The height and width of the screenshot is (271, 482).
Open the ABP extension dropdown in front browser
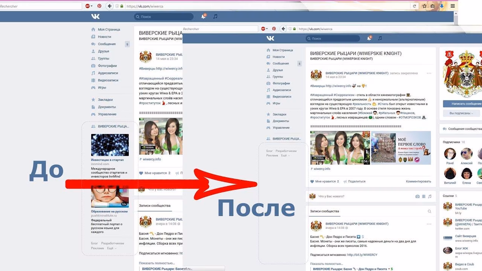click(264, 29)
